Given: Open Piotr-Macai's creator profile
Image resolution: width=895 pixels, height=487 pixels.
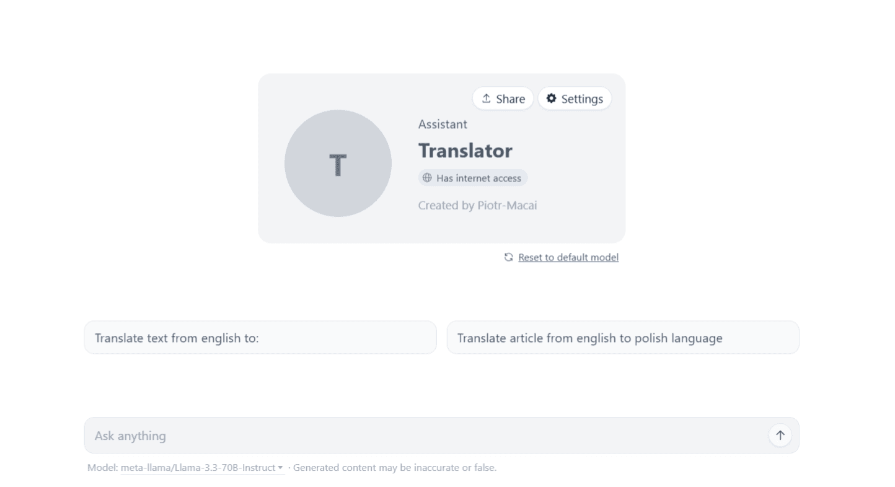Looking at the screenshot, I should click(x=506, y=205).
